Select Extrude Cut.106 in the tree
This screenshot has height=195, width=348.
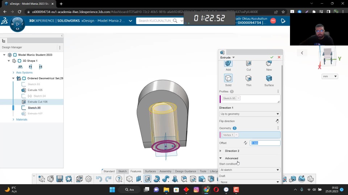[37, 102]
